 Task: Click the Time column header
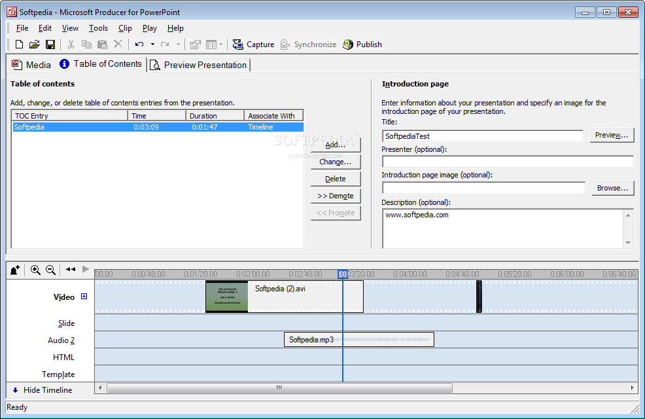(157, 116)
